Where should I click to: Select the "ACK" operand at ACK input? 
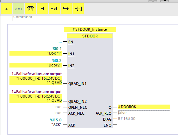56,125
